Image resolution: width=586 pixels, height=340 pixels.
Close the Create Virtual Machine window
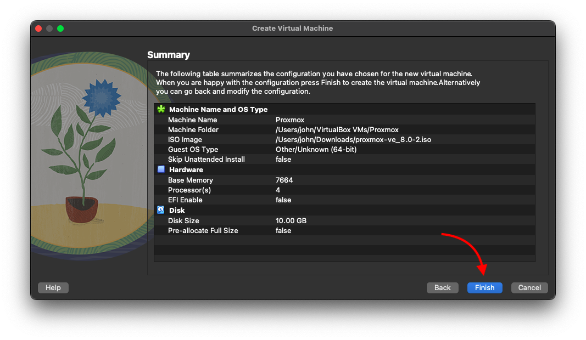(x=38, y=29)
